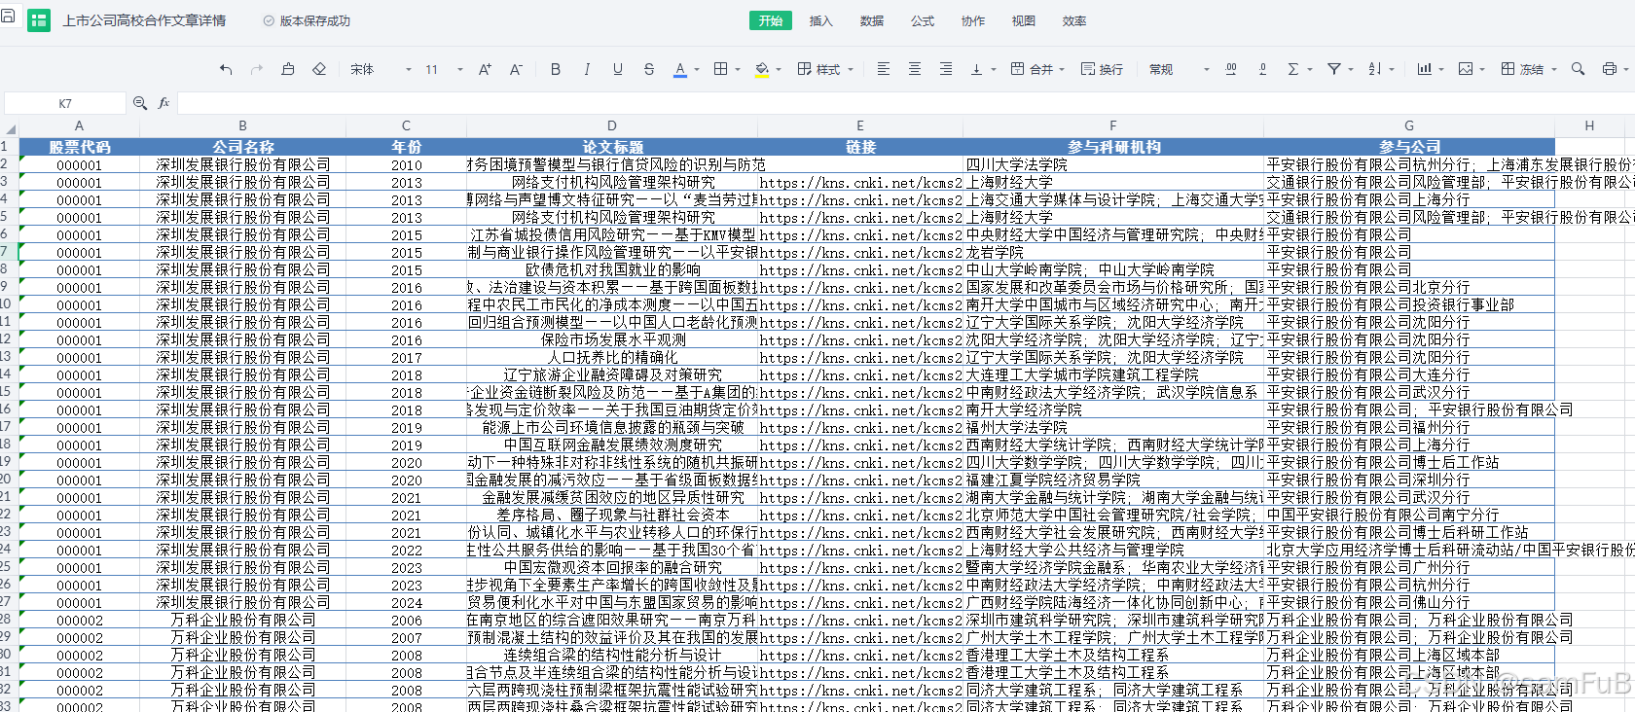Click the document title 上市公司高校合作文章详情

pos(144,20)
